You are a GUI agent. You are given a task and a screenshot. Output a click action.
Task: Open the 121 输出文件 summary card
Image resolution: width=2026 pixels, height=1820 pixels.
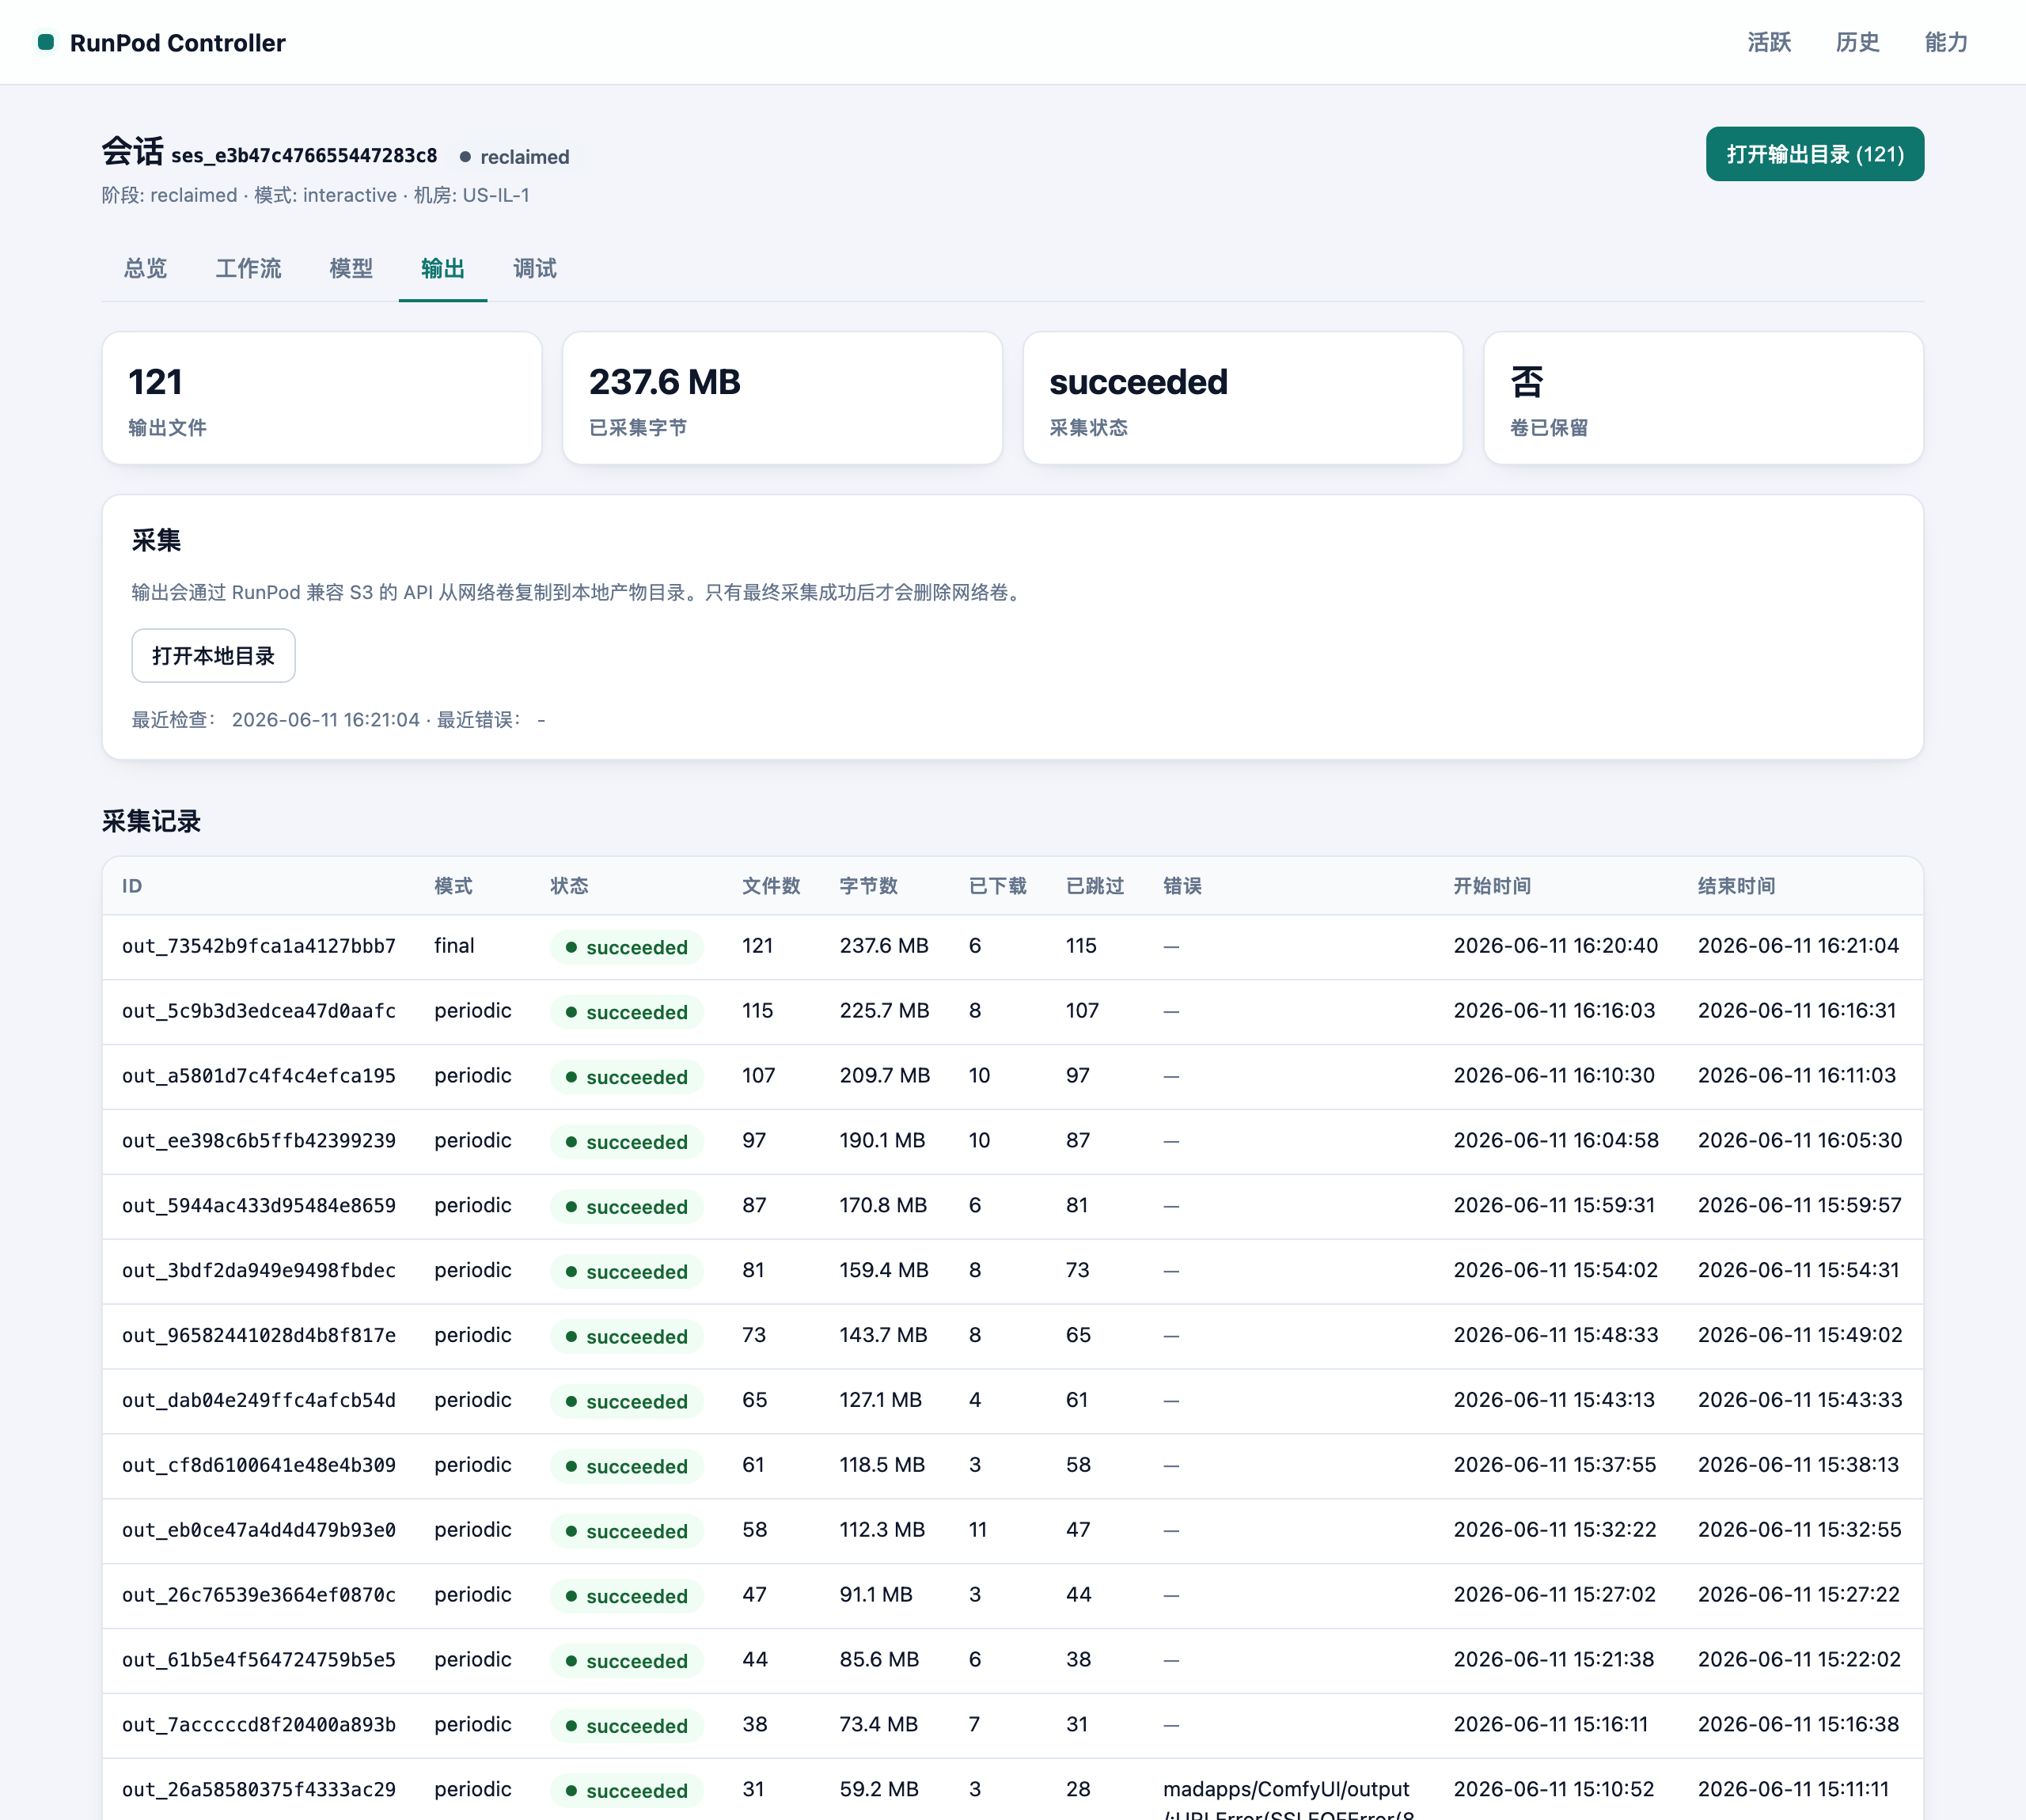pos(322,398)
